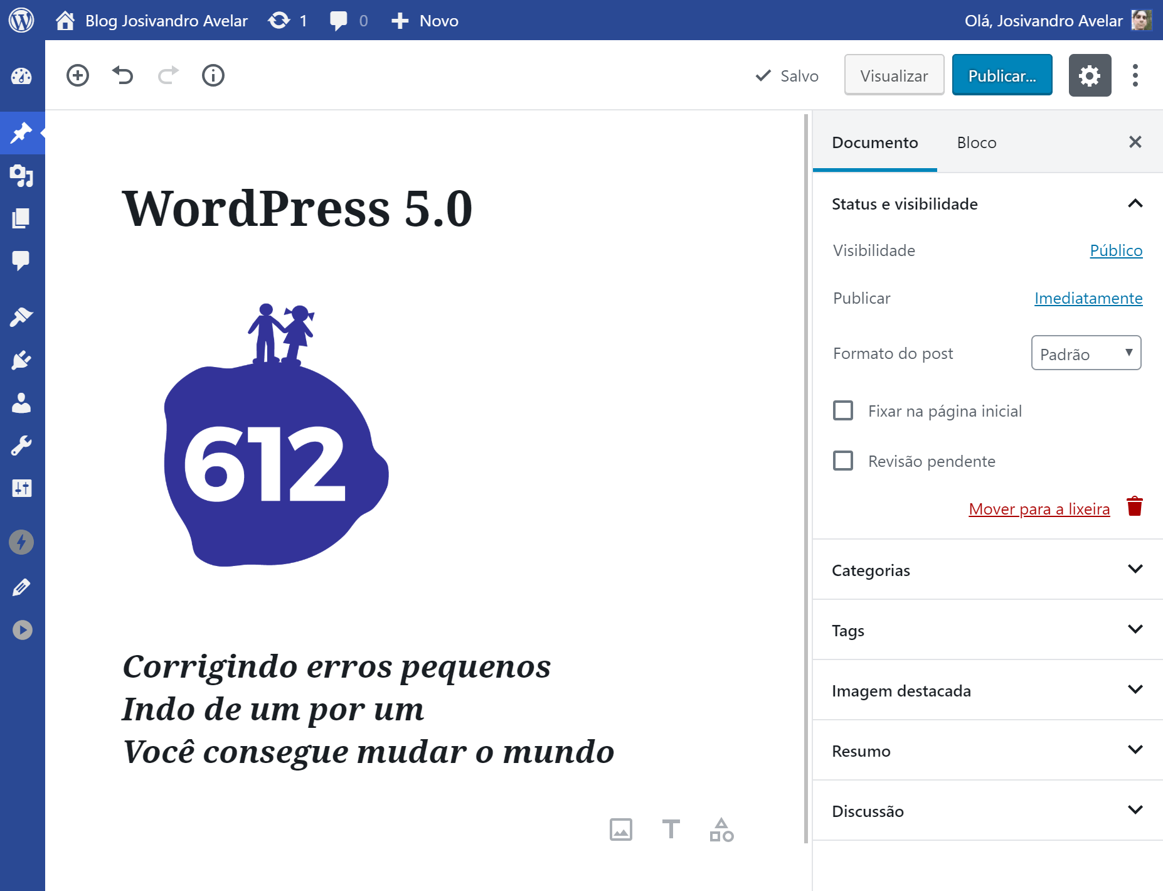Toggle the settings gear sidebar
1163x891 pixels.
pos(1090,75)
